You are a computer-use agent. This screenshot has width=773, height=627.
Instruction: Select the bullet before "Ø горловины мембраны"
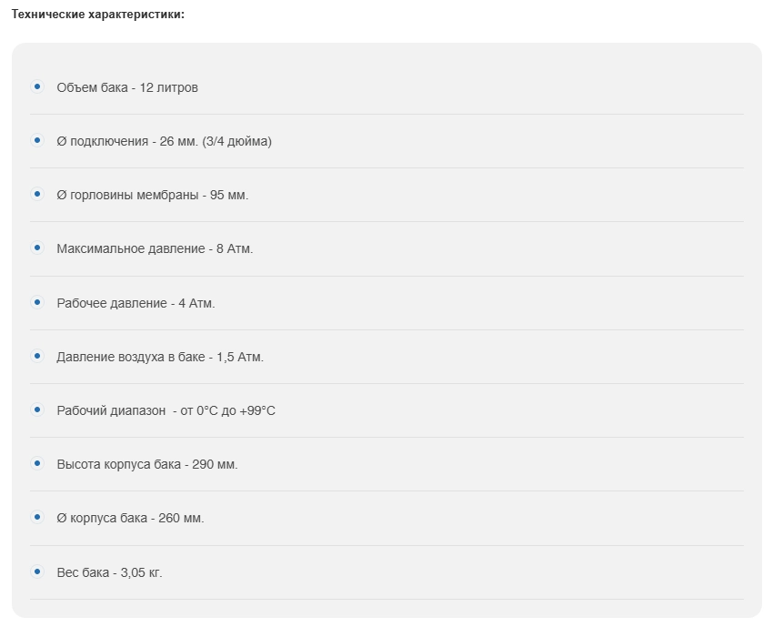[x=37, y=194]
